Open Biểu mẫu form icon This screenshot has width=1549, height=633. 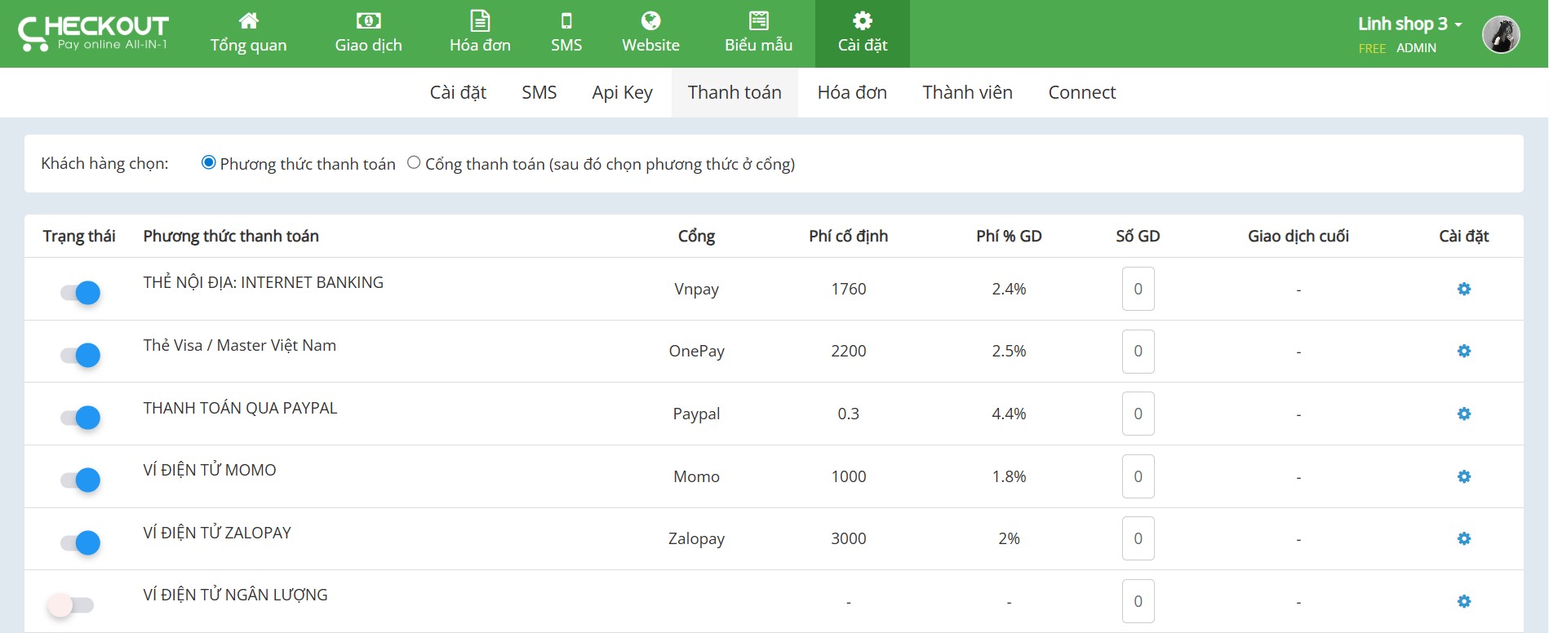[x=758, y=20]
